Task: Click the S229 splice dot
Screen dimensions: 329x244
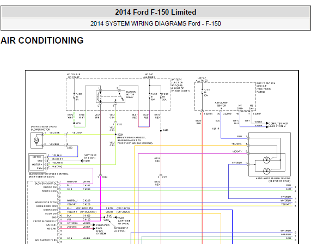Action: click(115, 135)
